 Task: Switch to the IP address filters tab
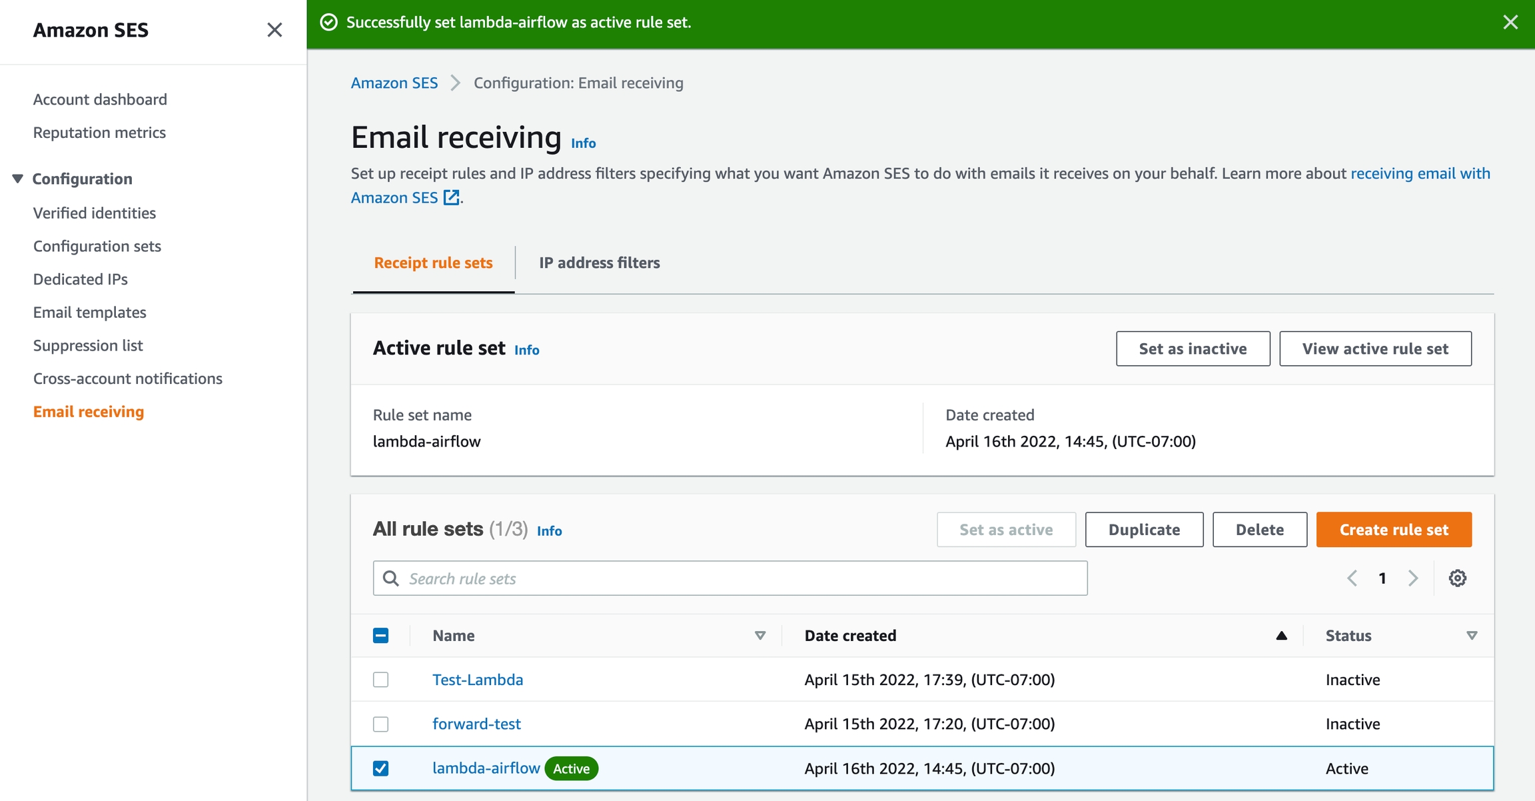[x=599, y=263]
